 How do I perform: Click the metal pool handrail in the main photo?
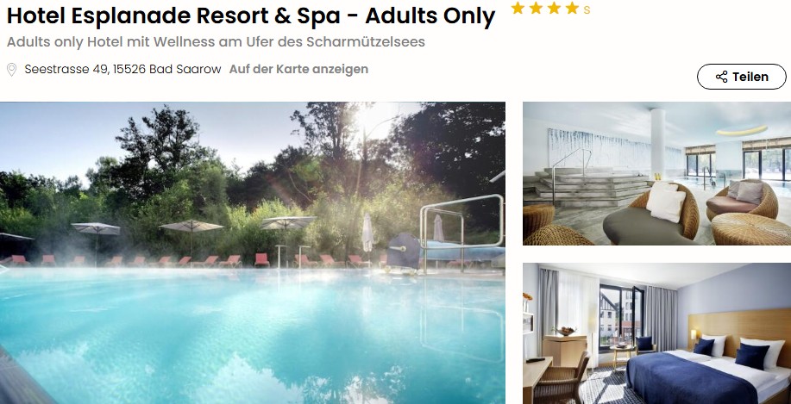[x=461, y=232]
